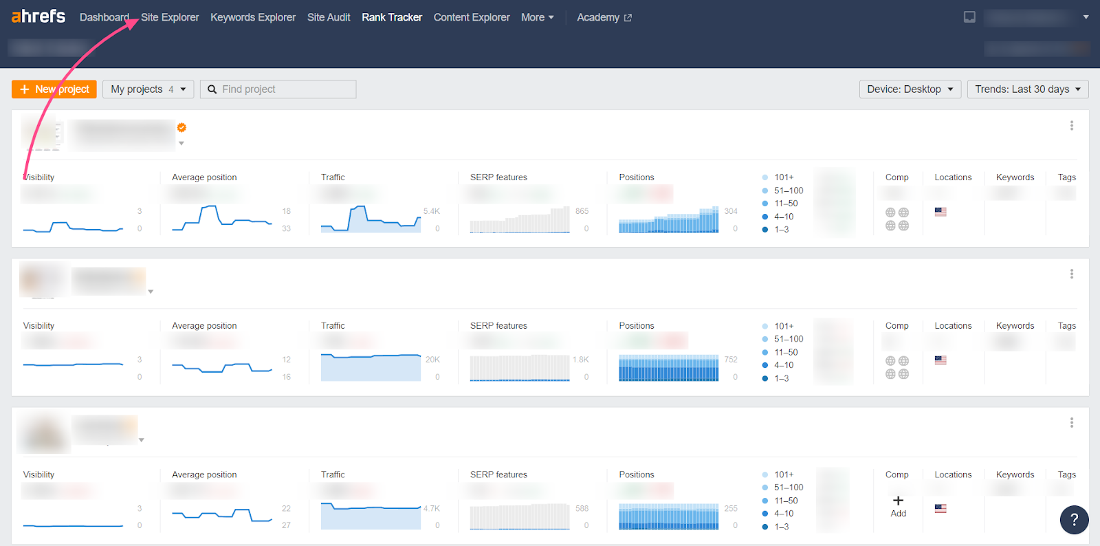Open the first project's three-dot menu
1100x546 pixels.
1071,126
